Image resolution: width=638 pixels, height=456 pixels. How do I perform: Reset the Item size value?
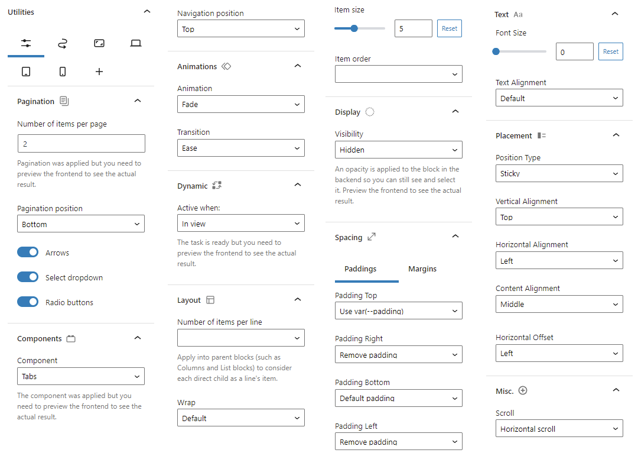tap(450, 28)
